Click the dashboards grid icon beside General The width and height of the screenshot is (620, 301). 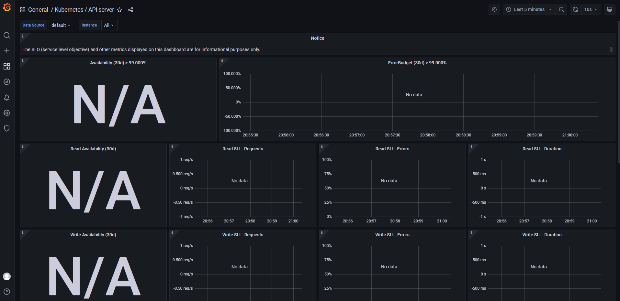pos(23,10)
